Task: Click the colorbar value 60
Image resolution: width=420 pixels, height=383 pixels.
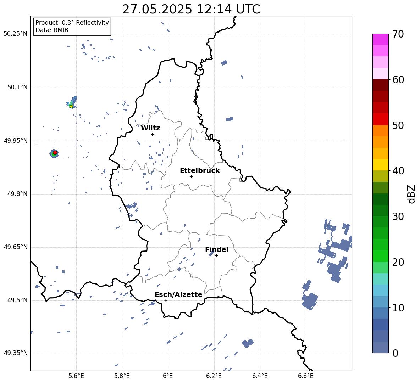Action: [x=398, y=80]
